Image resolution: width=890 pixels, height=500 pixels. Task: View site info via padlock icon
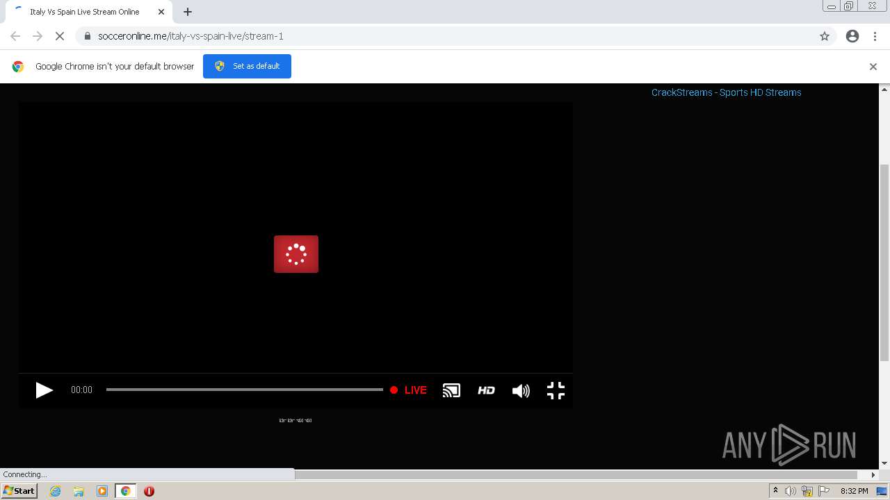[88, 36]
